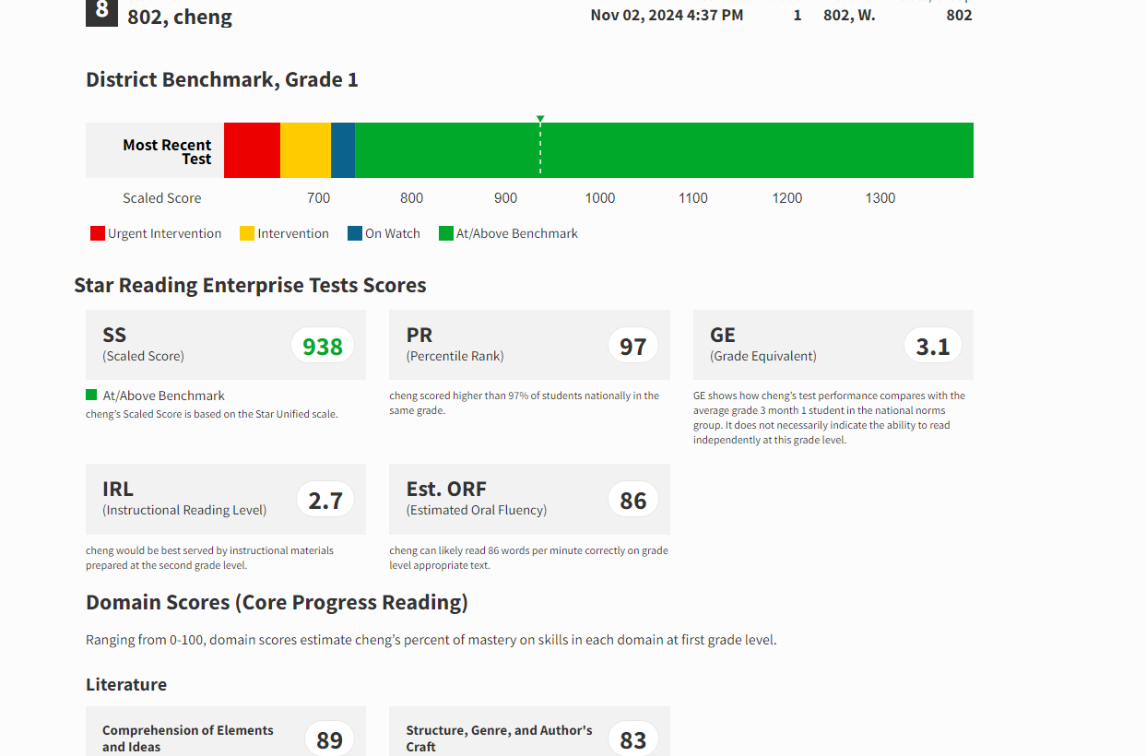Select the narrow blue segment of the benchmark bar
Image resolution: width=1146 pixels, height=756 pixels.
(x=343, y=150)
